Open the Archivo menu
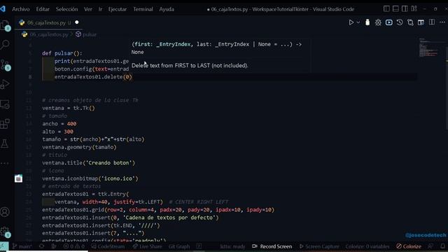Viewport: 448px width, 252px height. [20, 9]
